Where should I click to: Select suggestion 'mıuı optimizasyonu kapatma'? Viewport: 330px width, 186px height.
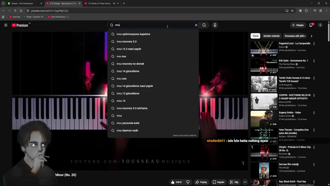(x=153, y=34)
